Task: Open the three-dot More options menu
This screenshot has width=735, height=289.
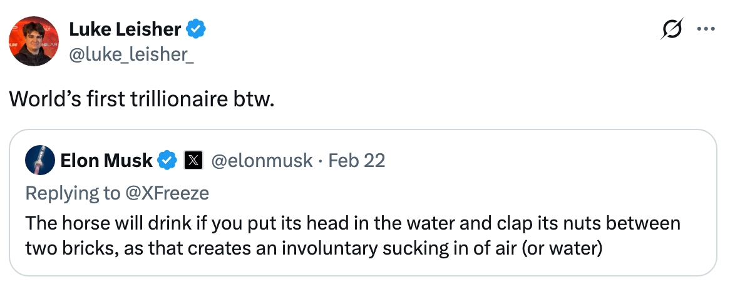Action: 706,29
